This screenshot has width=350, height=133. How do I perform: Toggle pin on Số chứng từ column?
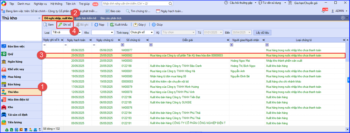pos(147,40)
